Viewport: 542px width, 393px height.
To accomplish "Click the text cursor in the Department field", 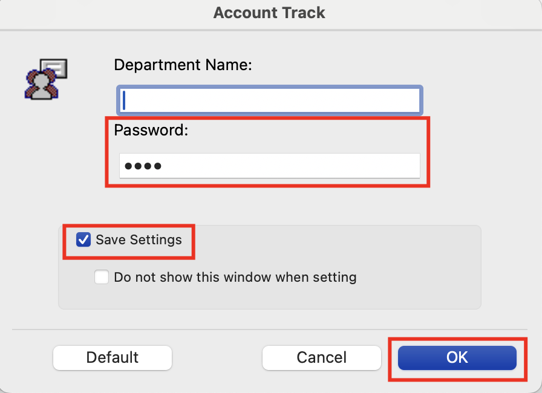I will [x=123, y=100].
